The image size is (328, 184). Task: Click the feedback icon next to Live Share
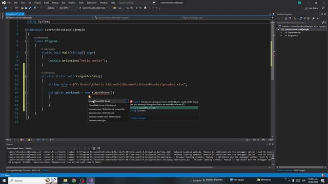click(323, 8)
